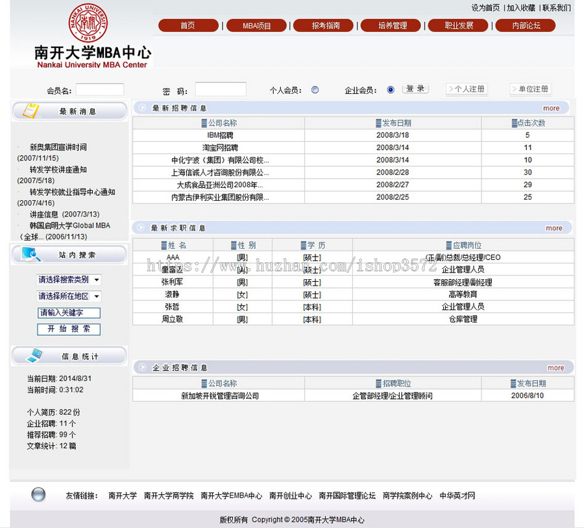The height and width of the screenshot is (528, 584).
Task: Switch to the MBA项目 navigation tab
Action: (x=256, y=25)
